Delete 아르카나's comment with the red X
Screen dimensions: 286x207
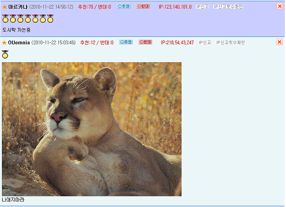(x=280, y=6)
